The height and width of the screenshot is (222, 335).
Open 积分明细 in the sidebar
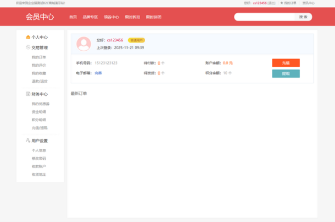(x=39, y=120)
